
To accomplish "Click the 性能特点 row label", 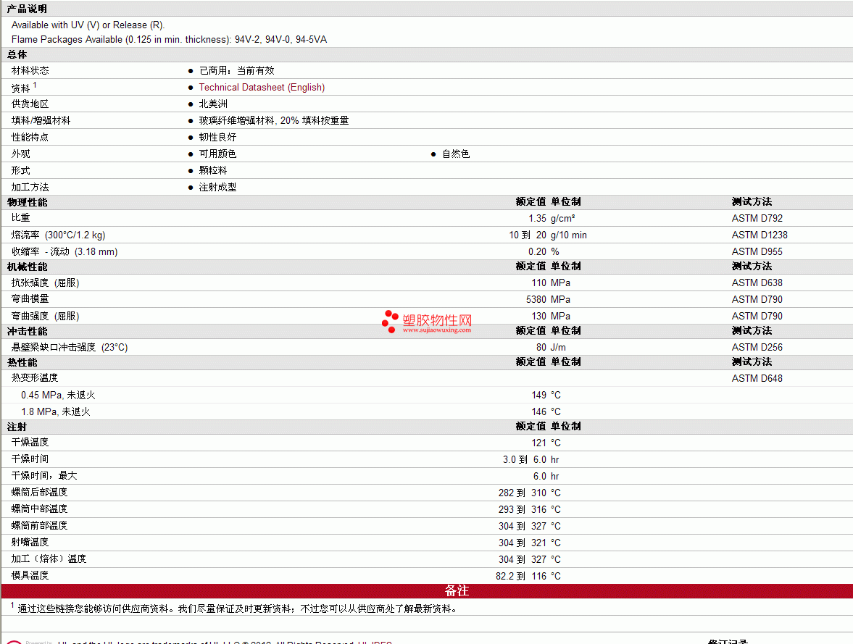I will [x=30, y=138].
